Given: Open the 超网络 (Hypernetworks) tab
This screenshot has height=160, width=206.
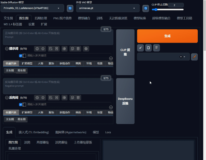Looking at the screenshot, I should pos(71,132).
